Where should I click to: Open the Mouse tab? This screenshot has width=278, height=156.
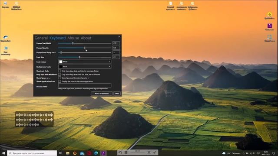tap(73, 38)
